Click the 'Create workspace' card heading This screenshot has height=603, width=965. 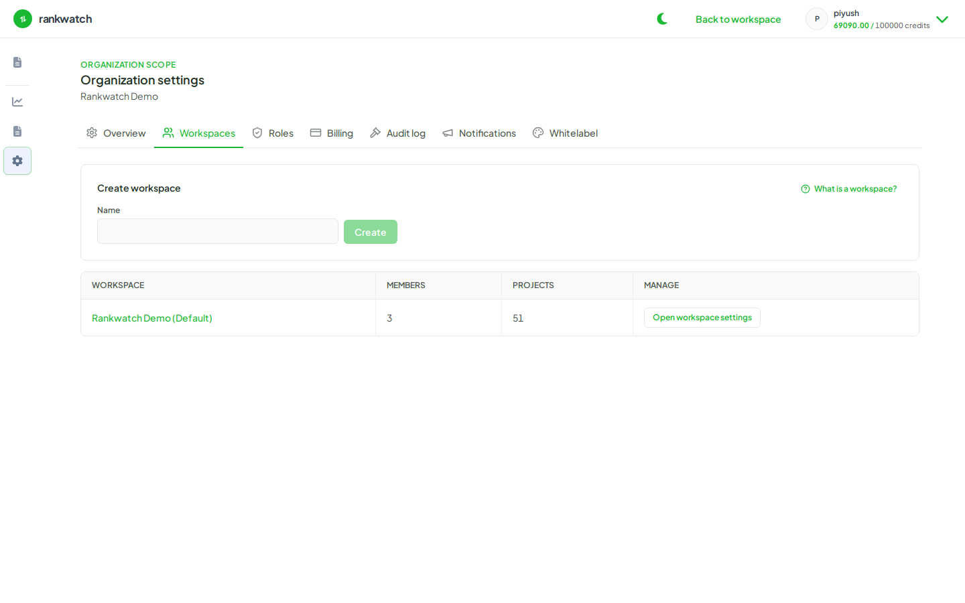(x=139, y=188)
